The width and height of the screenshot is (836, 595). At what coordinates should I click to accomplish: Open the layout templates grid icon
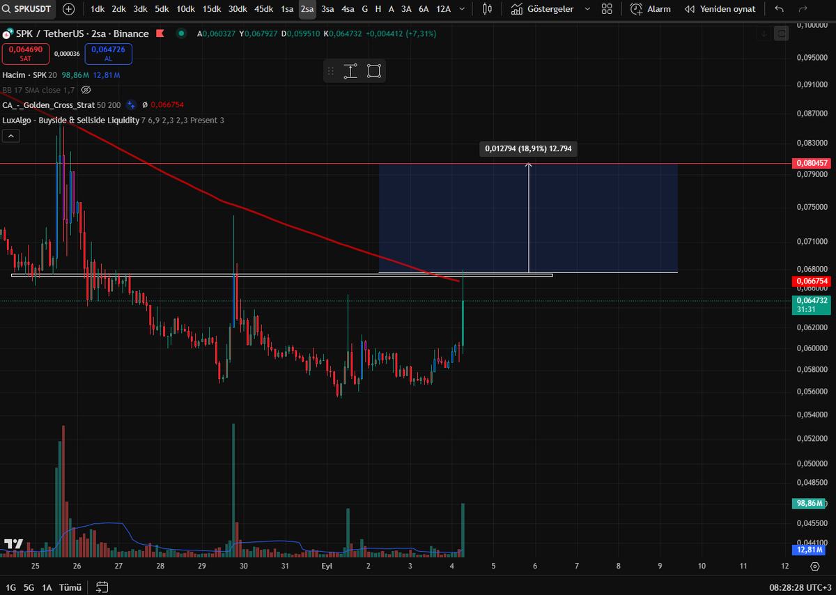(x=607, y=9)
